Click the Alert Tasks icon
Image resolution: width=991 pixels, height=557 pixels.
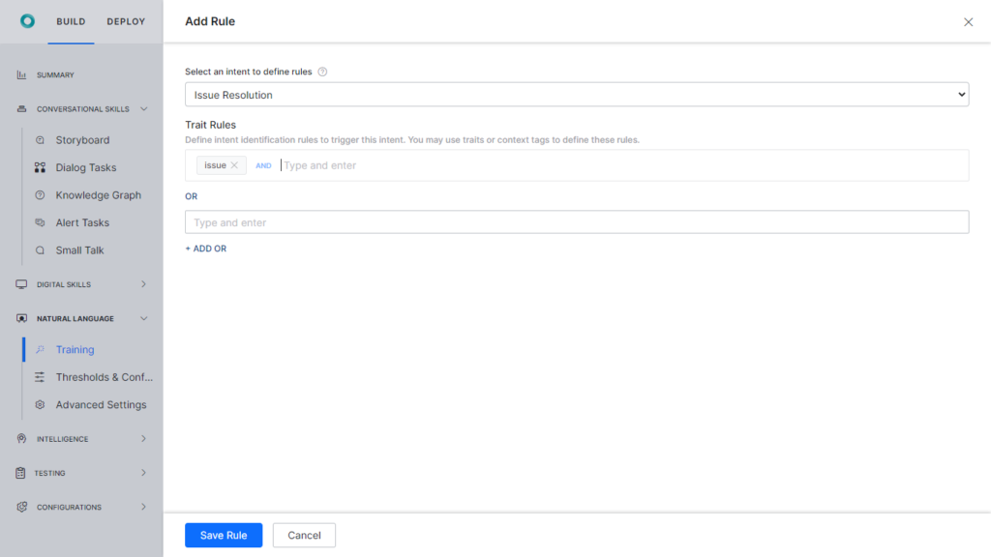pos(40,222)
